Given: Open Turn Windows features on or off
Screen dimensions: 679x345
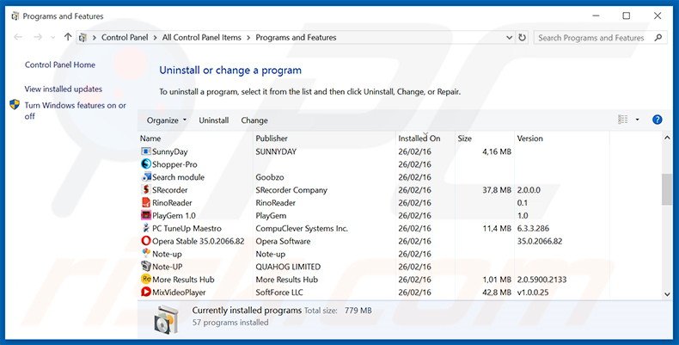Looking at the screenshot, I should [x=76, y=110].
